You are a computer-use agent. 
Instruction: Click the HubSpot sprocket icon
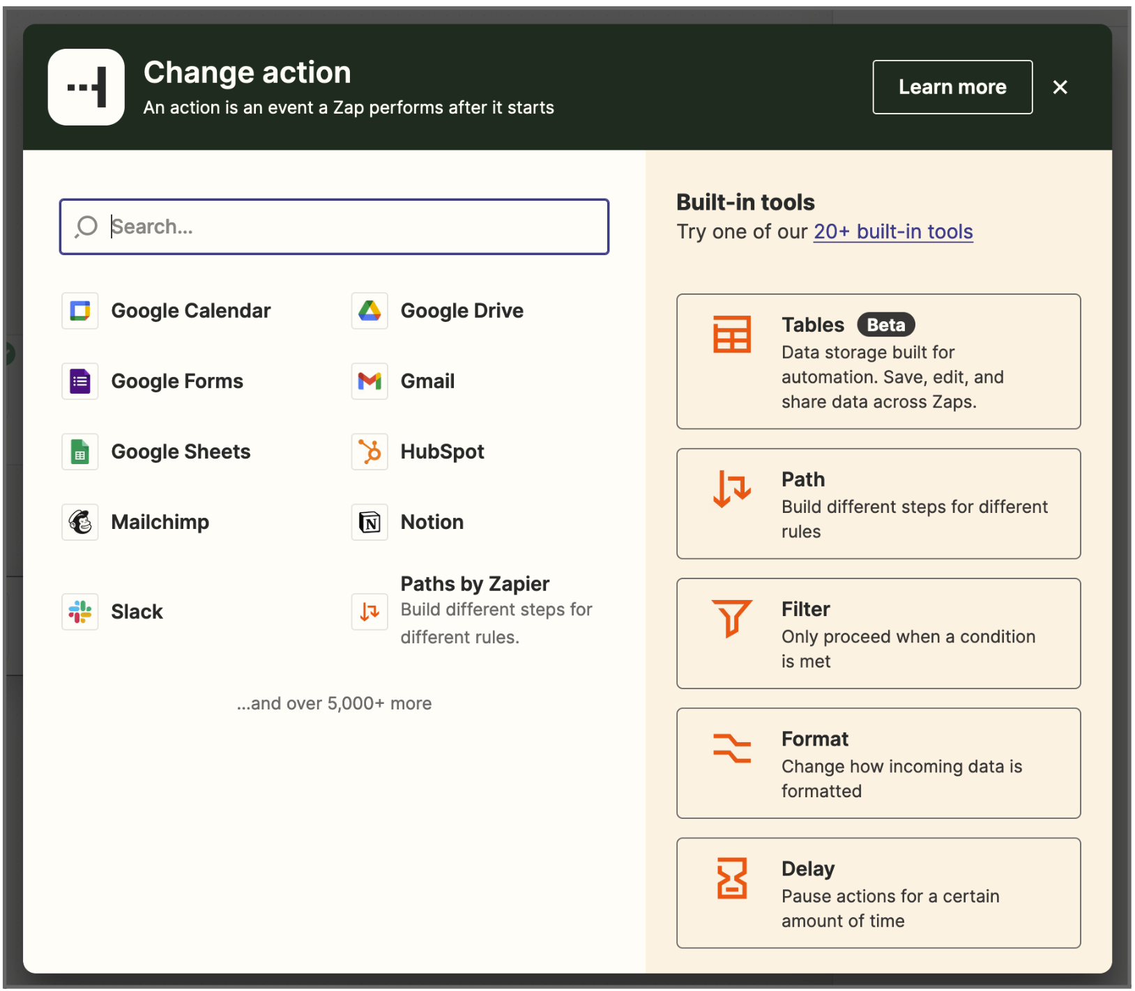pyautogui.click(x=370, y=452)
